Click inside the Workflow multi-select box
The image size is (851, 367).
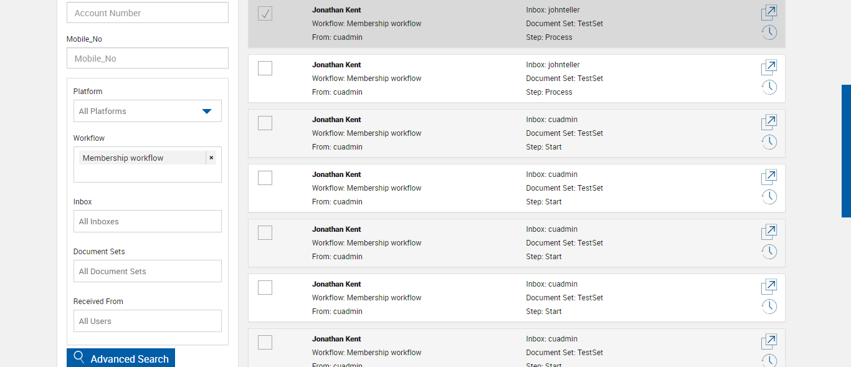pyautogui.click(x=147, y=174)
